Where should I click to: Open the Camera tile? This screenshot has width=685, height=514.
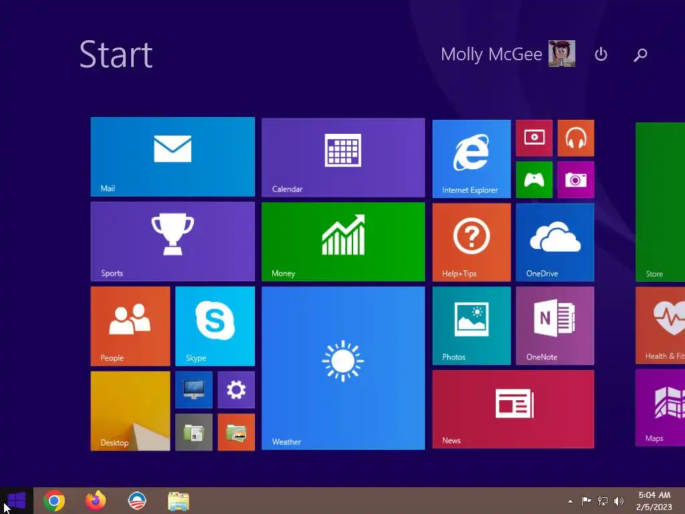(x=576, y=179)
